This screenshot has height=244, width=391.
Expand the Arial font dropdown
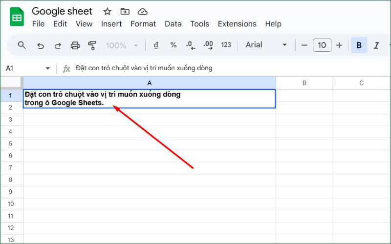pyautogui.click(x=266, y=45)
